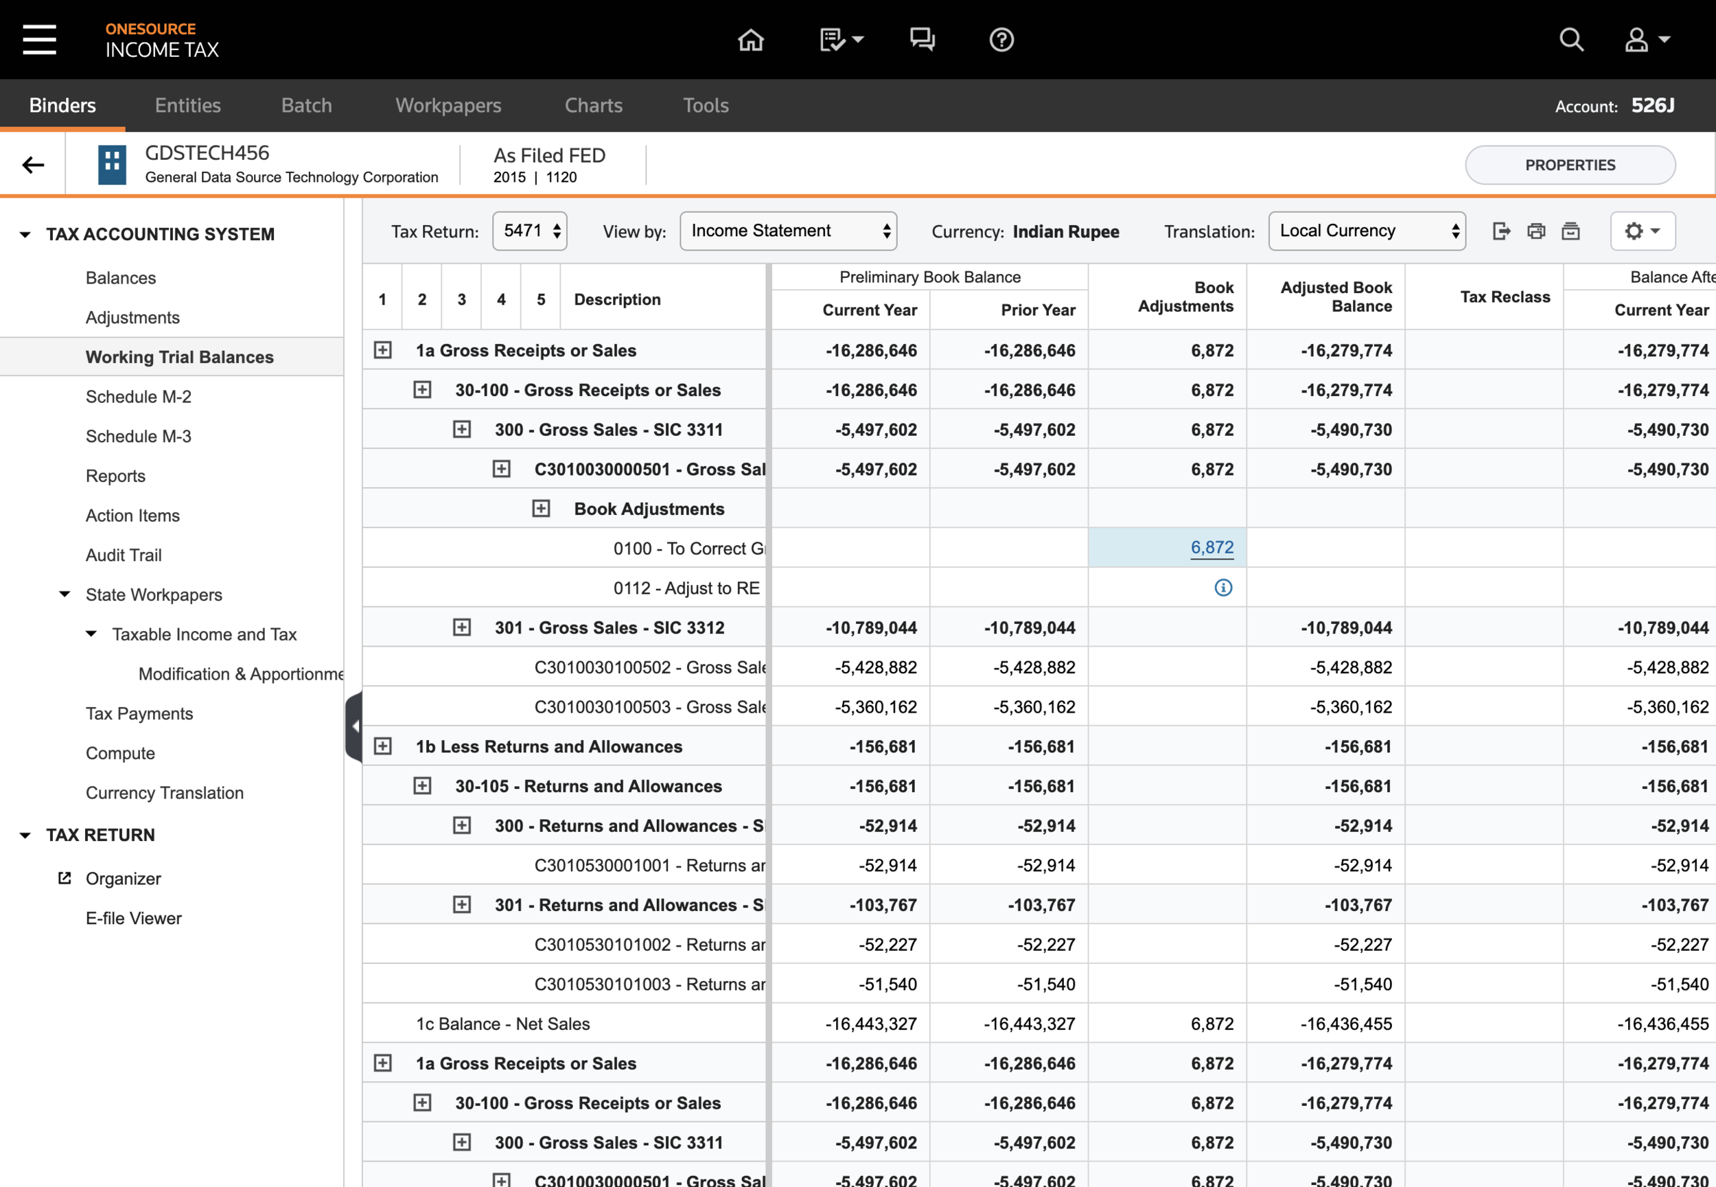
Task: Switch to the Binders tab
Action: point(62,106)
